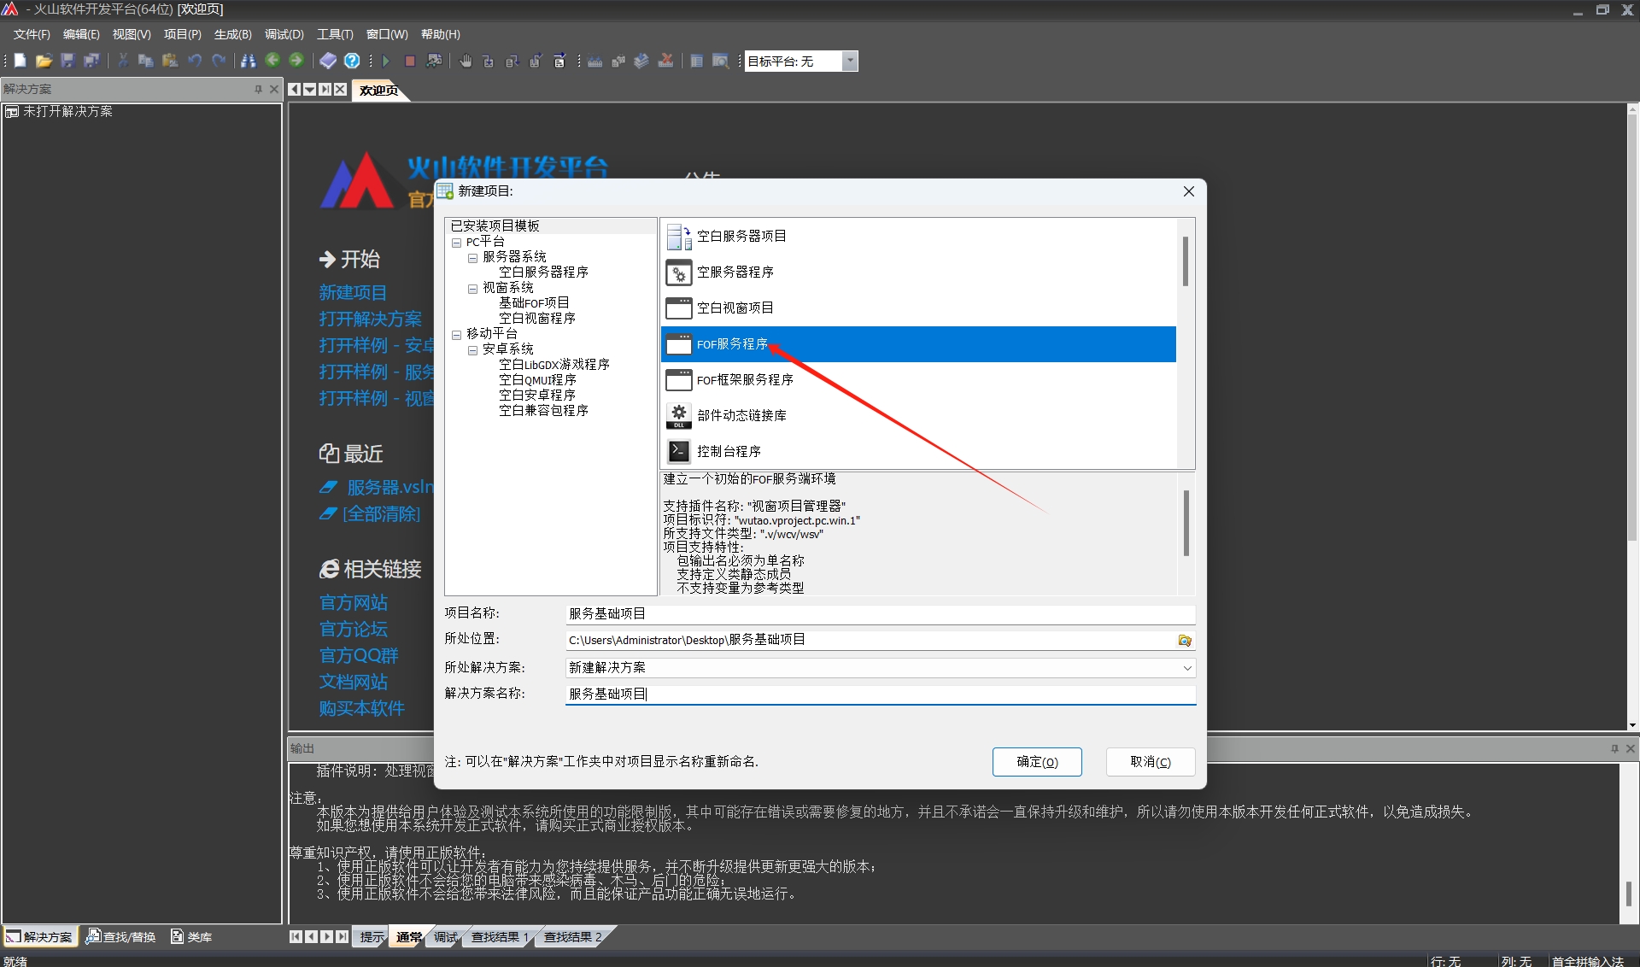Viewport: 1640px width, 967px height.
Task: Close the 新建项目 dialog with X
Action: 1189,191
